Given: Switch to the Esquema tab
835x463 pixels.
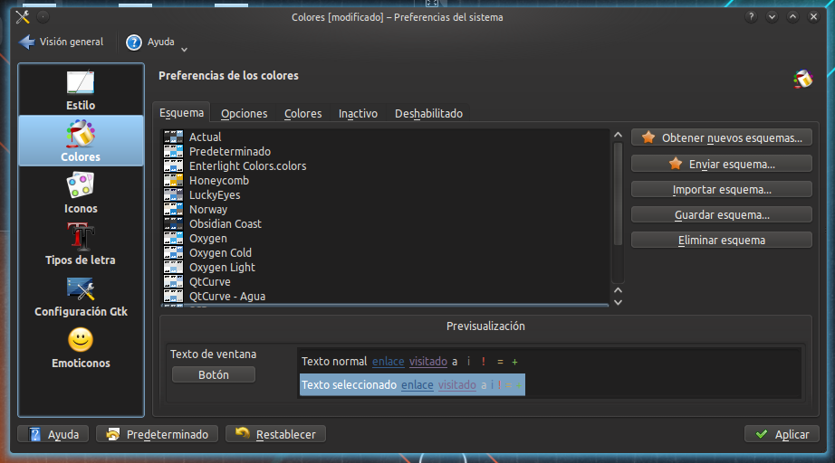Looking at the screenshot, I should pyautogui.click(x=182, y=113).
